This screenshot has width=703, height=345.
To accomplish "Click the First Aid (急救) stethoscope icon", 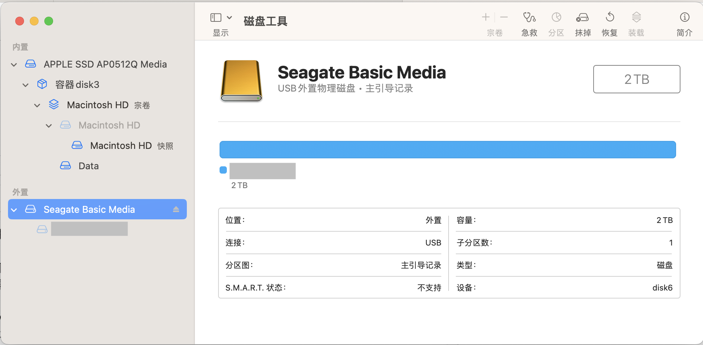I will pyautogui.click(x=529, y=17).
